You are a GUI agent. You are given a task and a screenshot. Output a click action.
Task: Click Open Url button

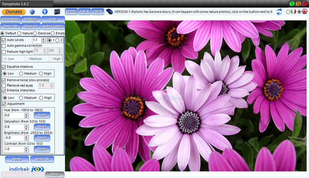tap(31, 26)
